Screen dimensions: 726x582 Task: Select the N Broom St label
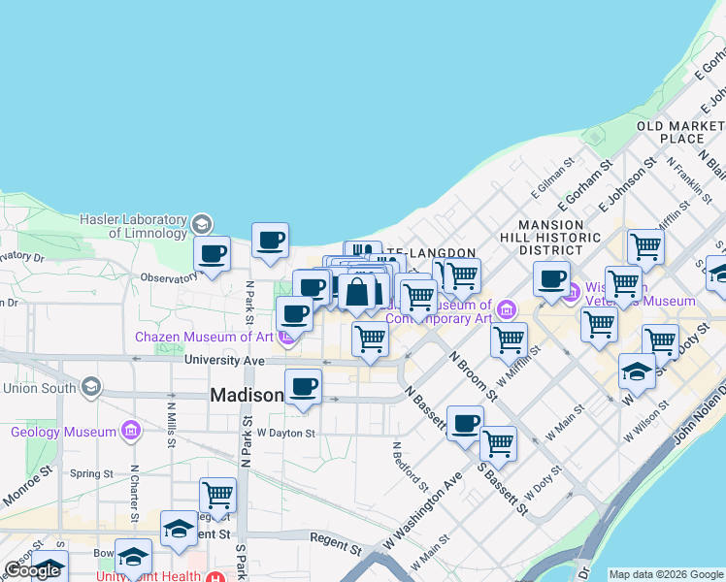pos(474,376)
